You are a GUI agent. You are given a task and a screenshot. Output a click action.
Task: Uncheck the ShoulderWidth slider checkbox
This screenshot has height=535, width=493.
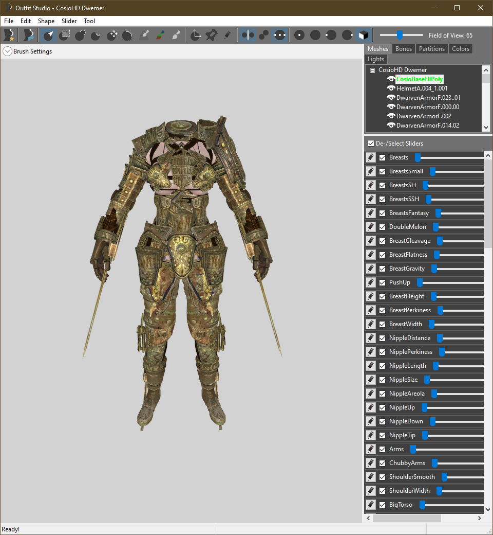(x=382, y=491)
